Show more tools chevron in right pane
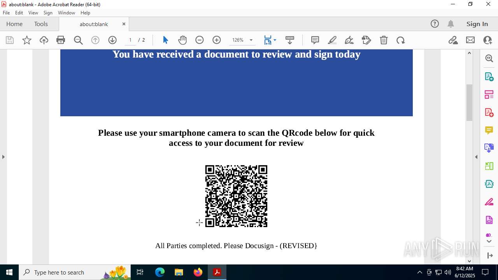 click(489, 241)
